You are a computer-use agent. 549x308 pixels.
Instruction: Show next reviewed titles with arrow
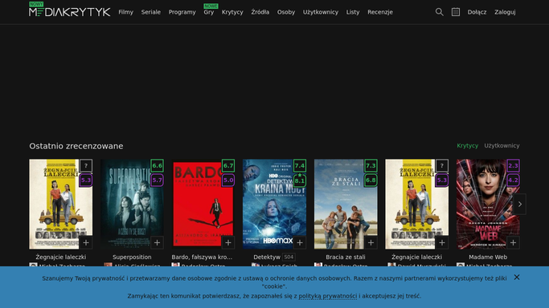tap(520, 205)
